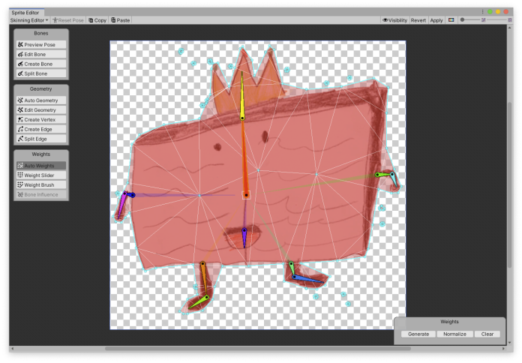Activate the Edit Bone tool

(x=41, y=55)
